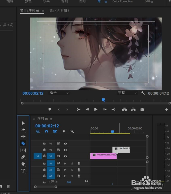
Task: Enable voice-over record on A3
Action: tap(79, 176)
